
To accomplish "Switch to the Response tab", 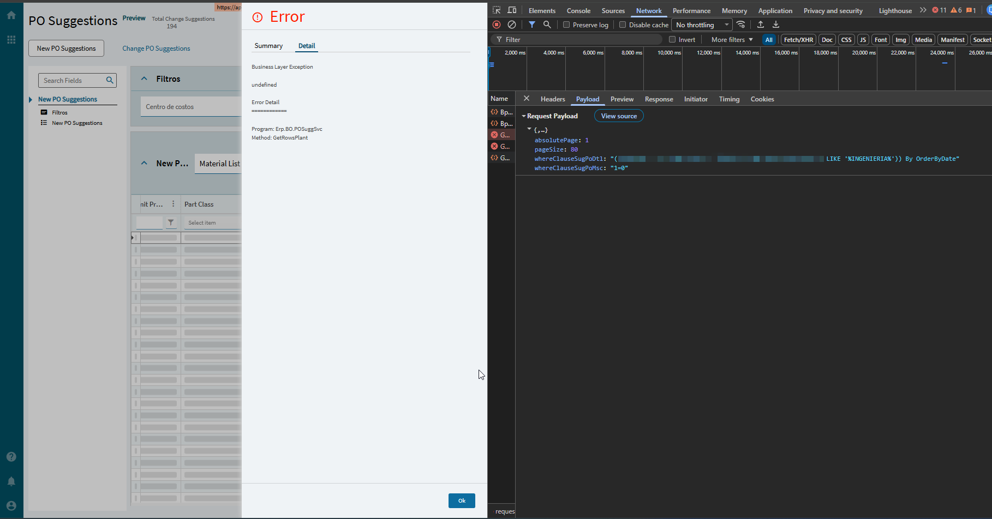I will point(659,99).
